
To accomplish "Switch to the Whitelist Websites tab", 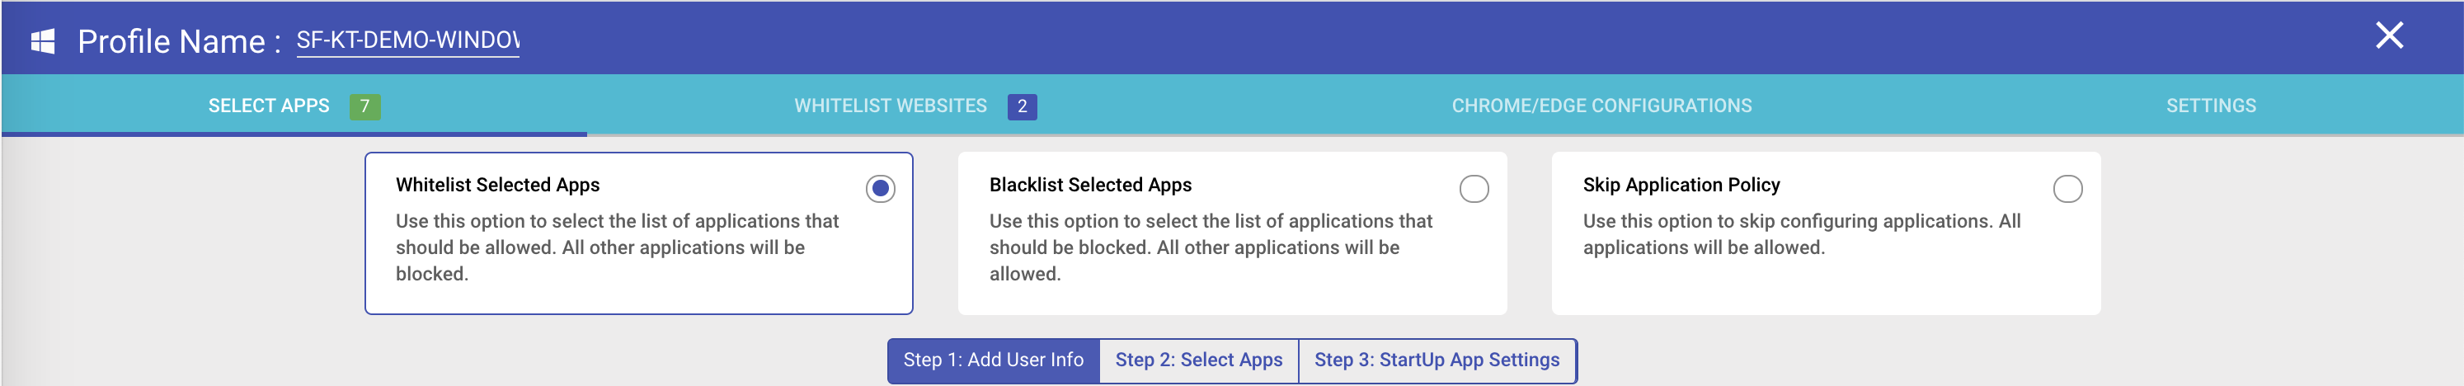I will (915, 106).
